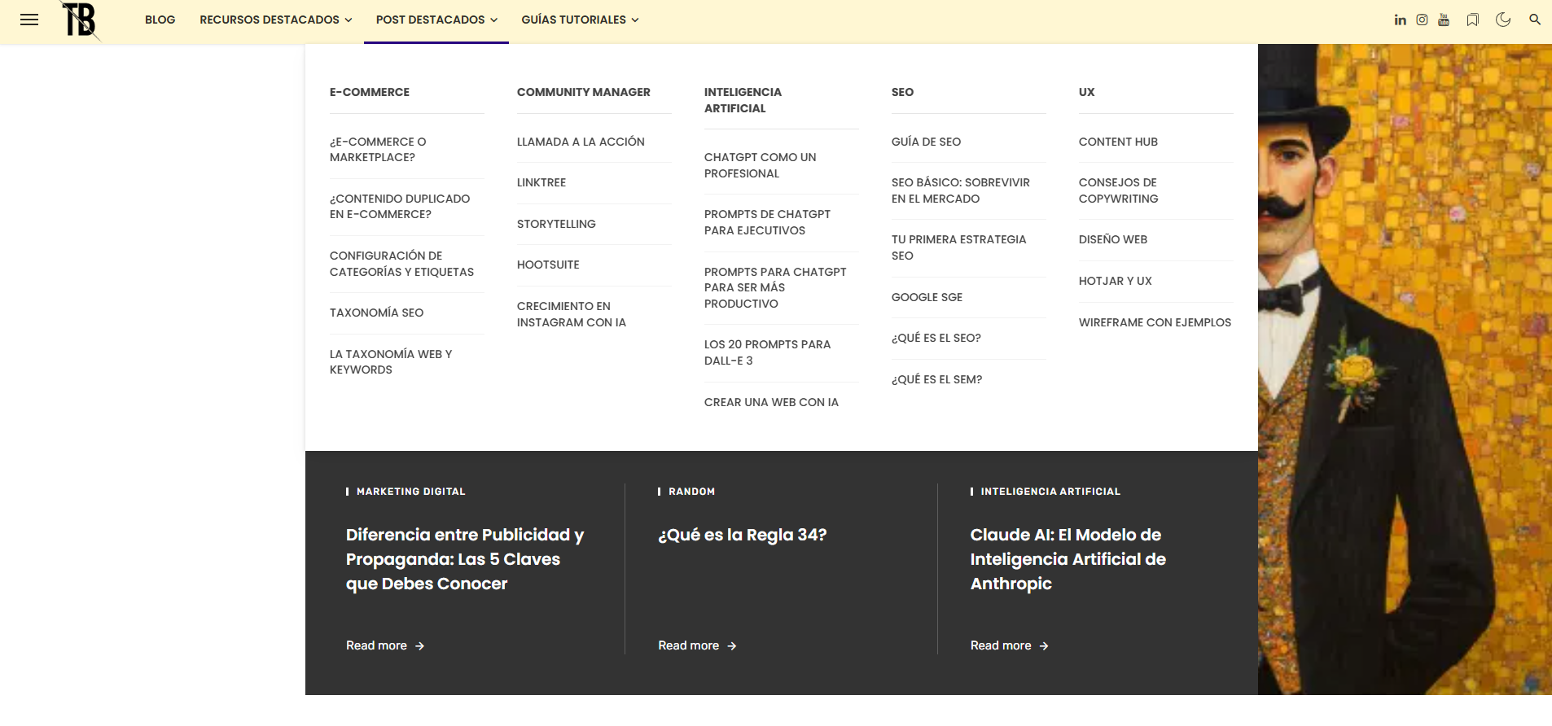Open the YouTube channel icon
The height and width of the screenshot is (726, 1552).
[x=1444, y=20]
